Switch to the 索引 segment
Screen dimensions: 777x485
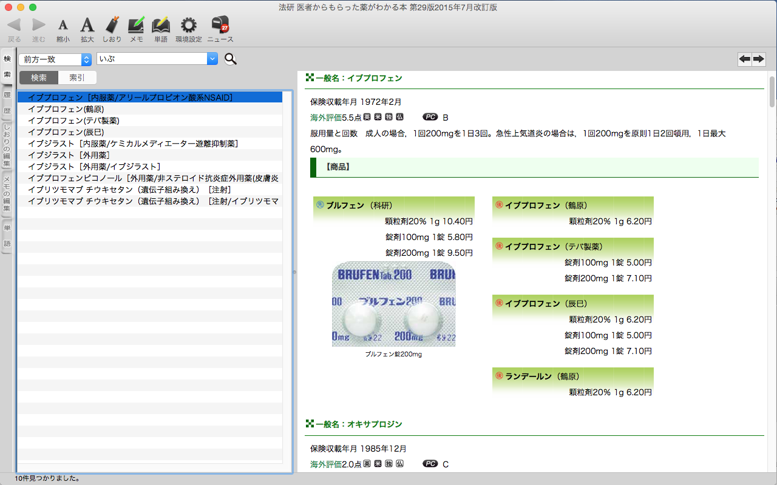77,78
